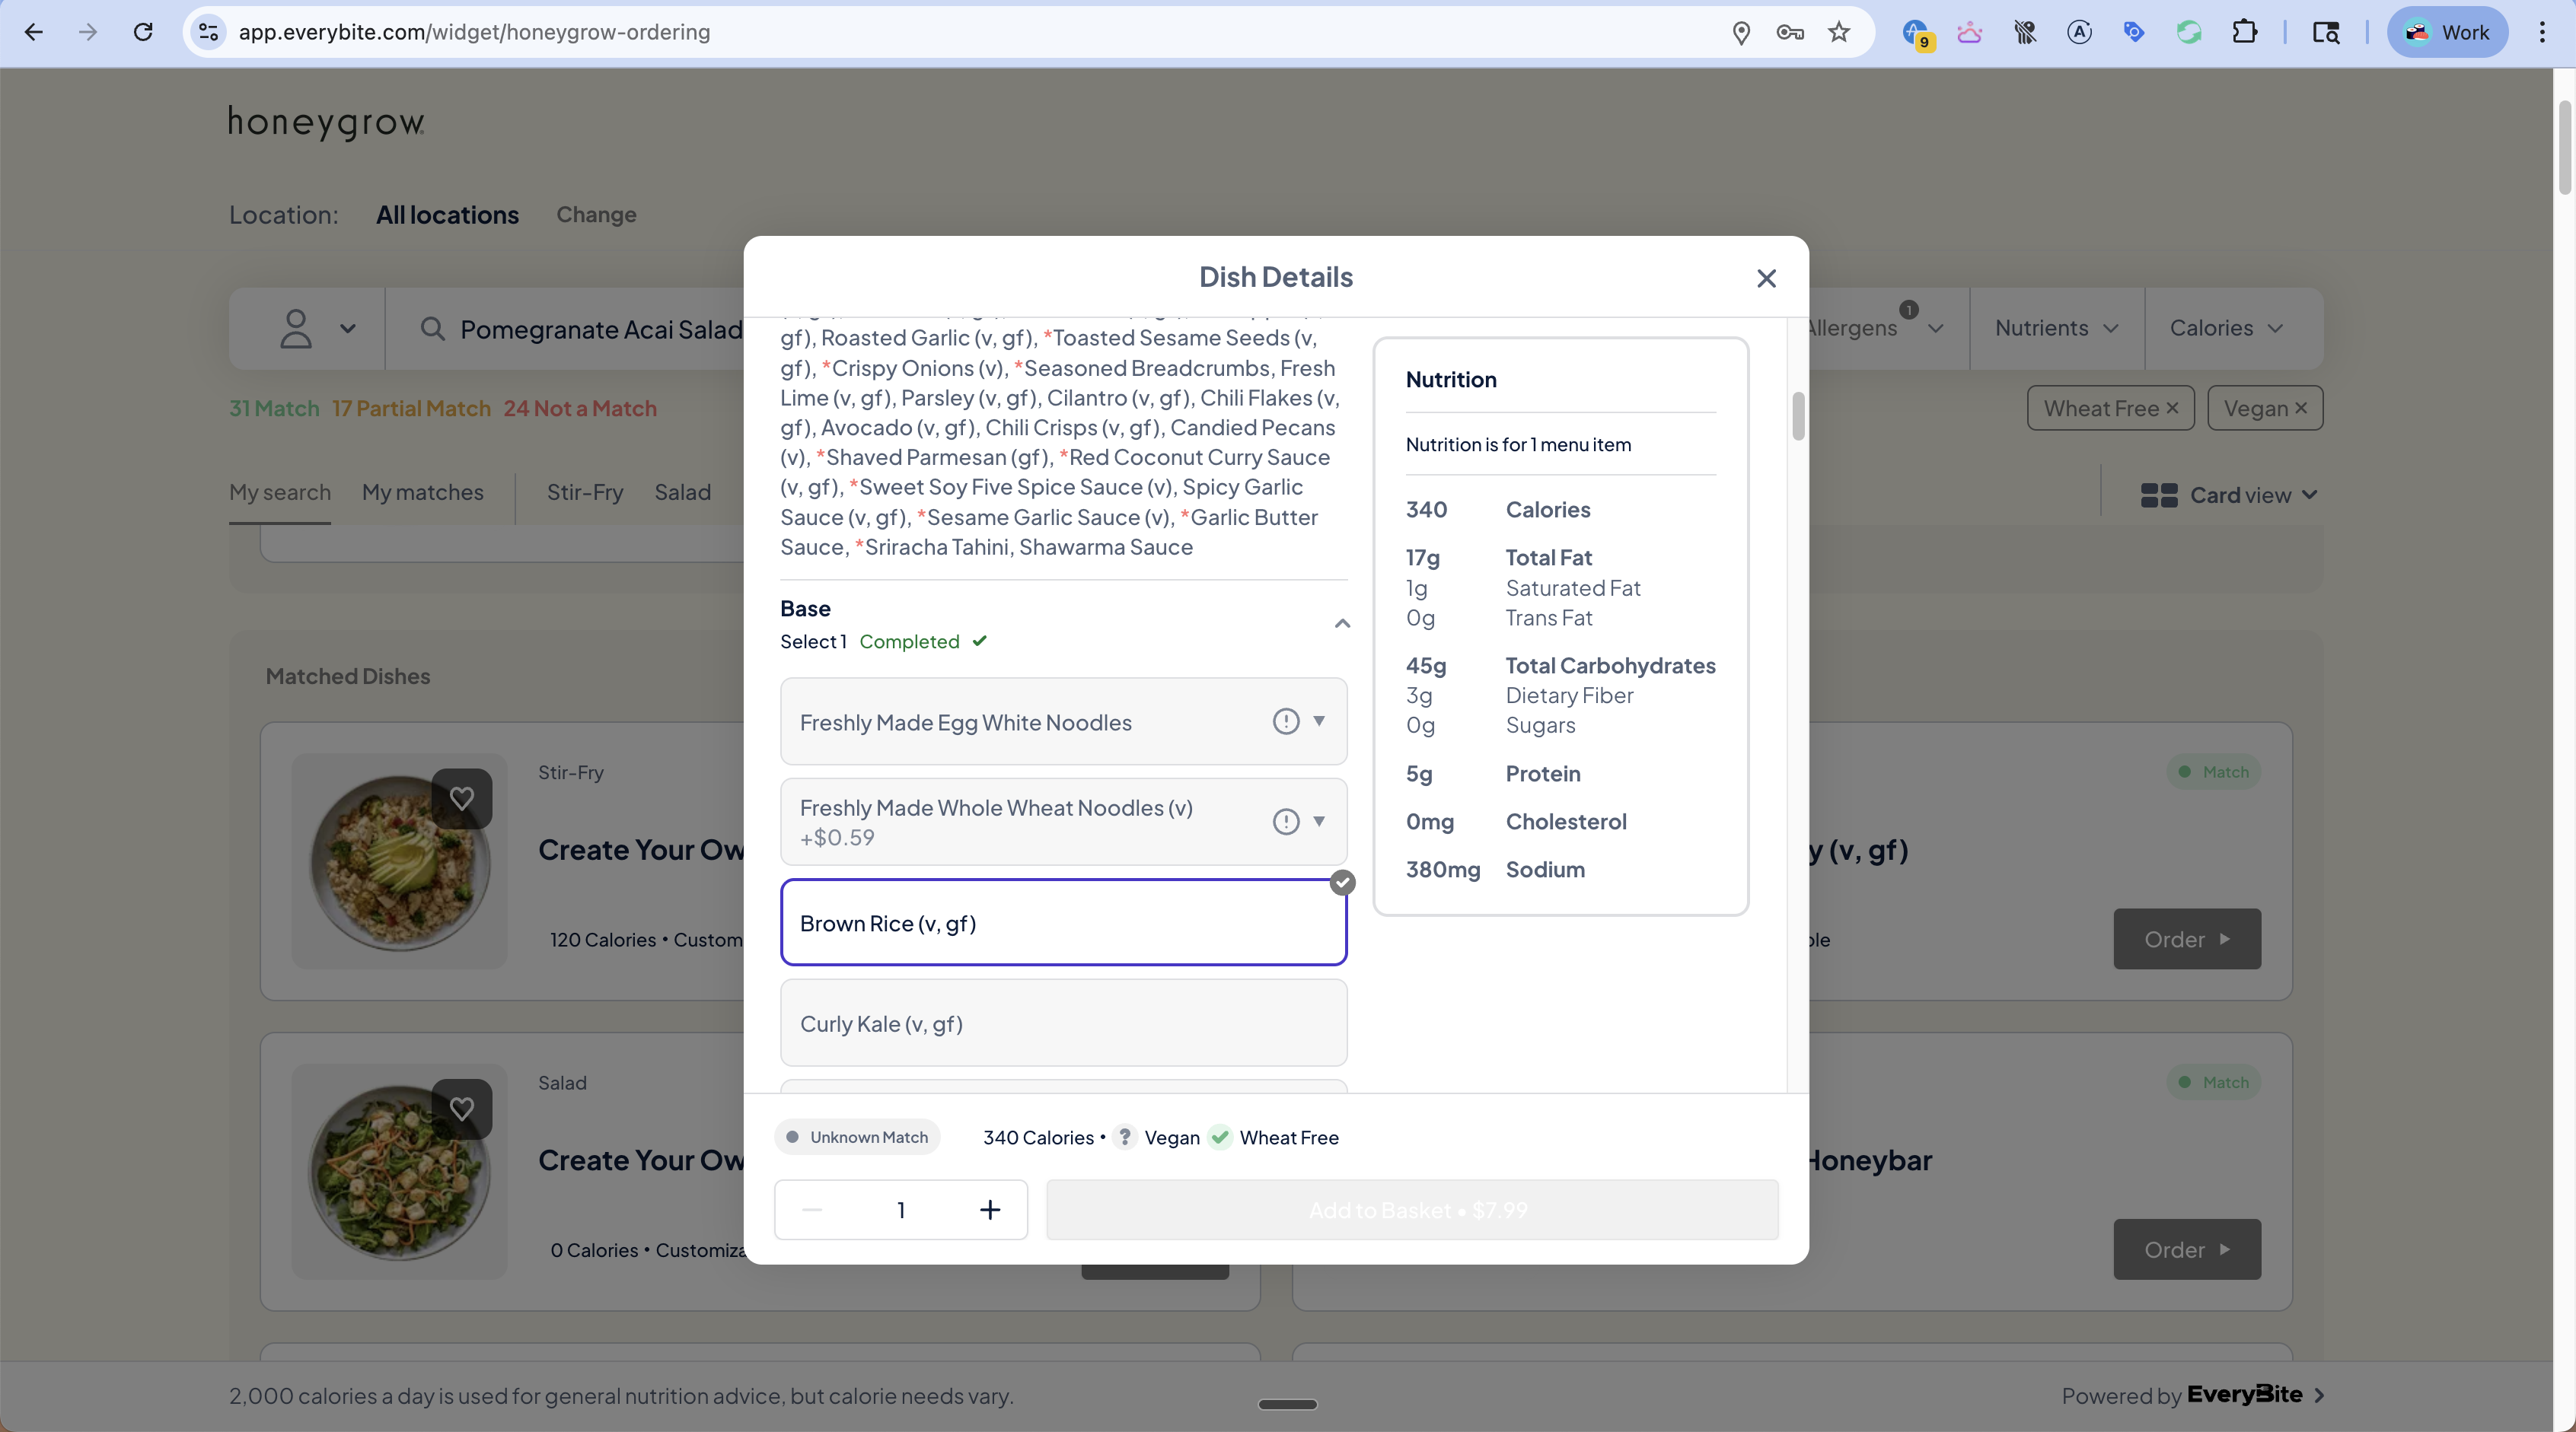Open the Work profile menu
Viewport: 2576px width, 1432px height.
click(x=2446, y=32)
